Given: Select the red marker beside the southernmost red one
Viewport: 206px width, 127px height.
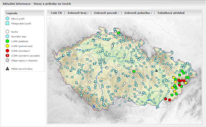Looking at the screenshot, I should click(166, 99).
